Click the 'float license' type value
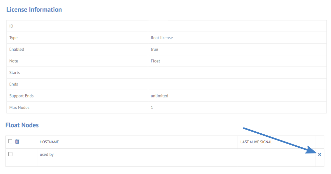This screenshot has height=174, width=331. click(x=162, y=38)
